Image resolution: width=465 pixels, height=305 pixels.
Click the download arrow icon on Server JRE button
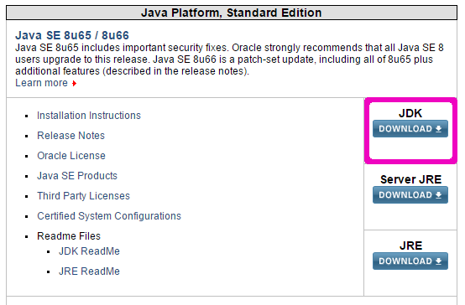coord(438,195)
